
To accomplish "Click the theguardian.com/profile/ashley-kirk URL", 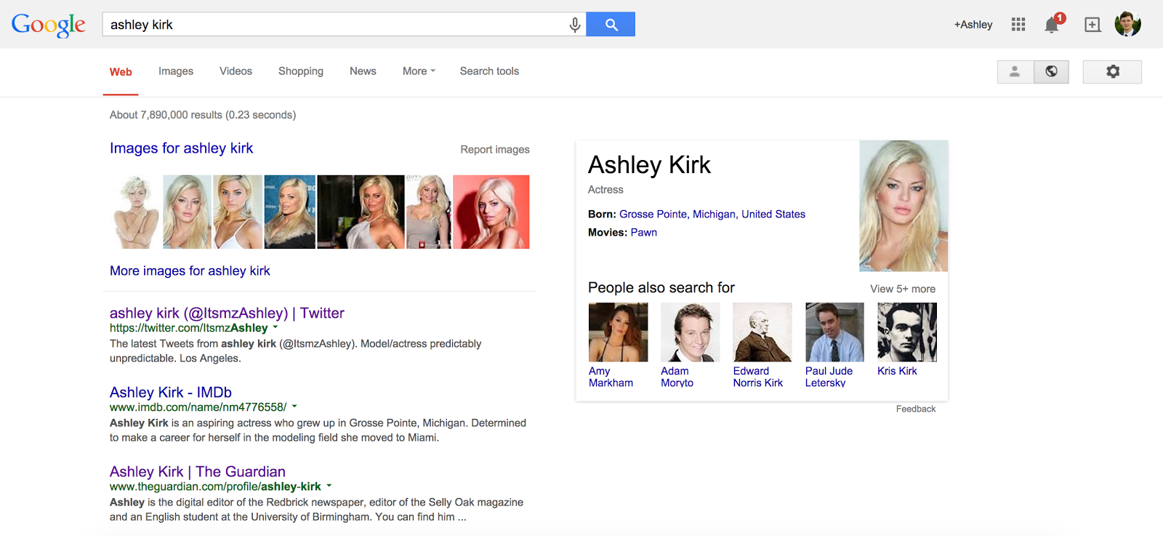I will tap(215, 487).
